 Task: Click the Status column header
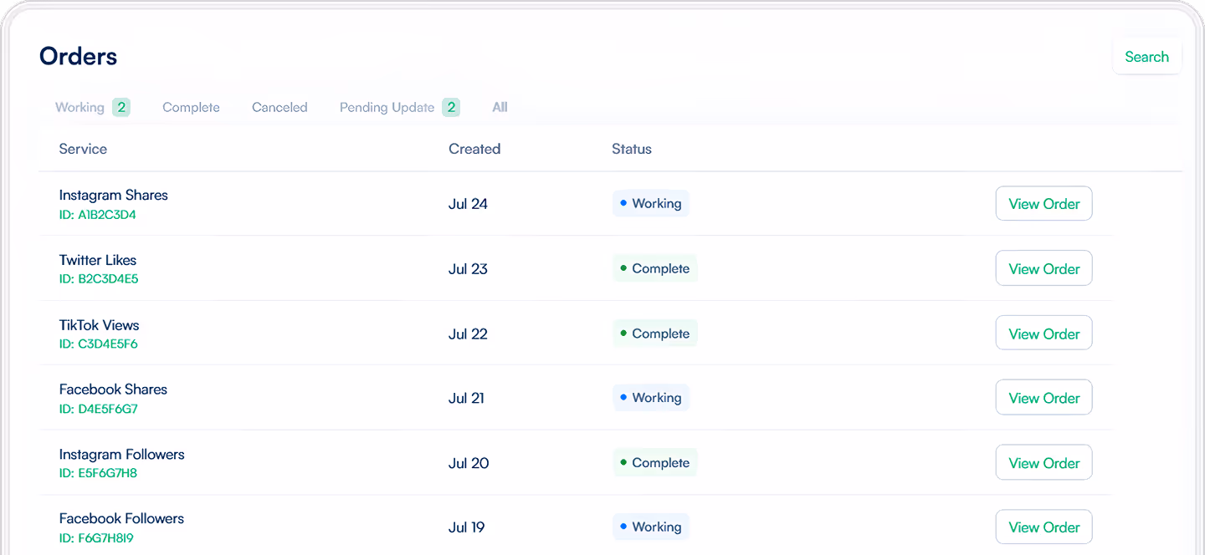[x=632, y=149]
